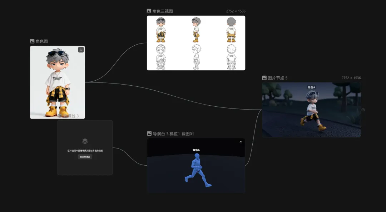Select the 导演台 3 机位1-截图01 title
Viewport: 386px width, 212px height.
tap(173, 133)
